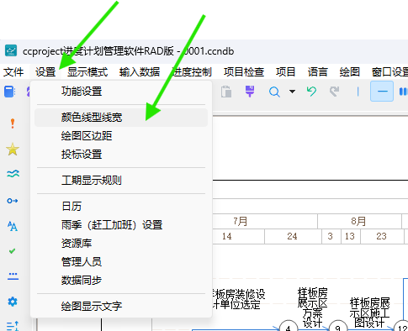Click the blue gear sidebar icon

click(x=13, y=302)
